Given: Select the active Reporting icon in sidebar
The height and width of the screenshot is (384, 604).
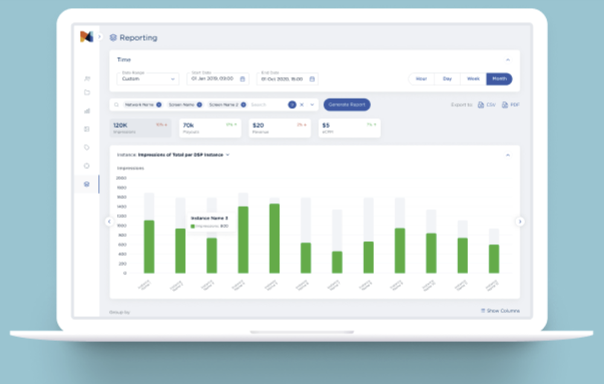Looking at the screenshot, I should [x=86, y=184].
